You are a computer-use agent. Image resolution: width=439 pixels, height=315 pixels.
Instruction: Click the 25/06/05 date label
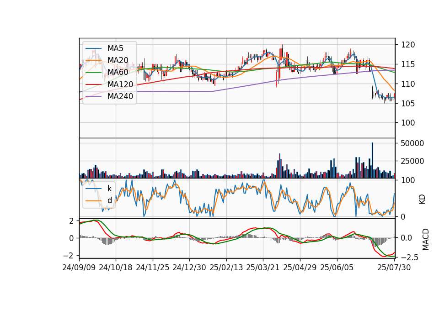(337, 268)
